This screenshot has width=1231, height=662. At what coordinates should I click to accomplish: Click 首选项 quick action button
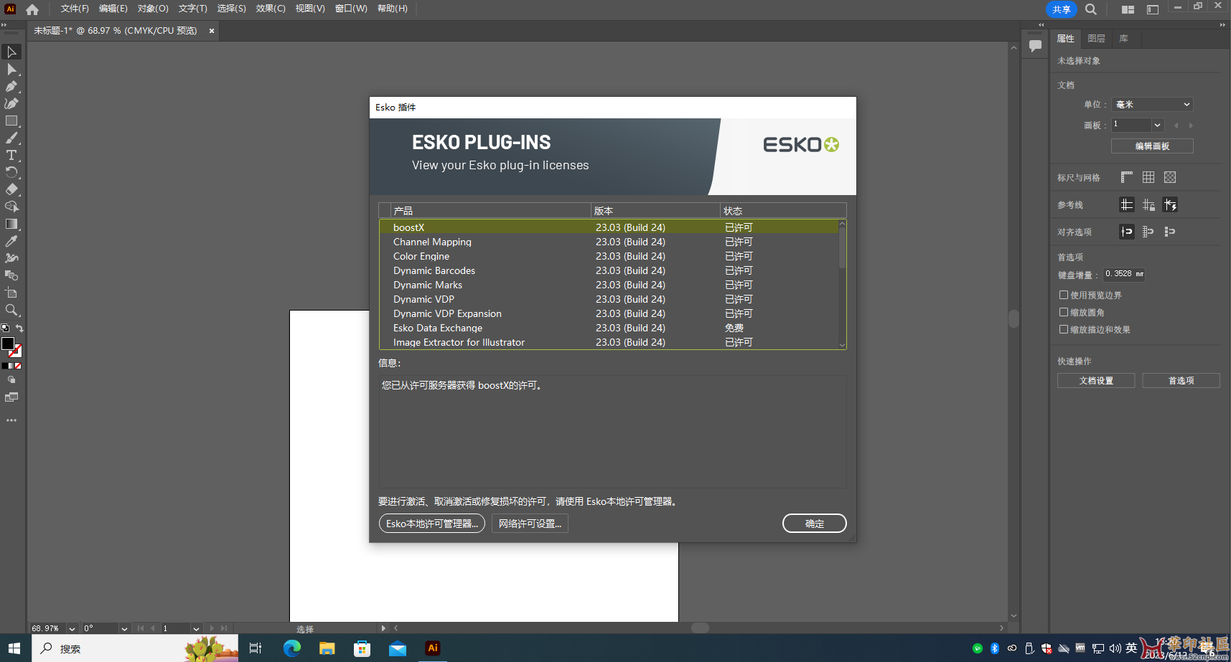pyautogui.click(x=1181, y=381)
